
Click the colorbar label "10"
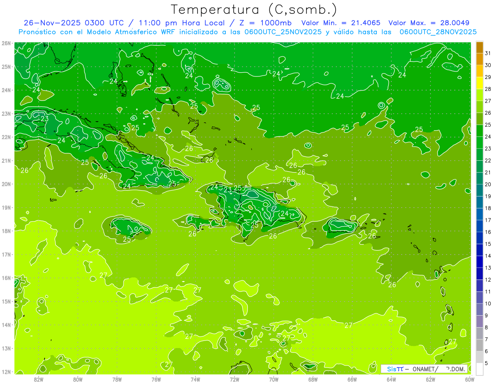tap(488, 304)
